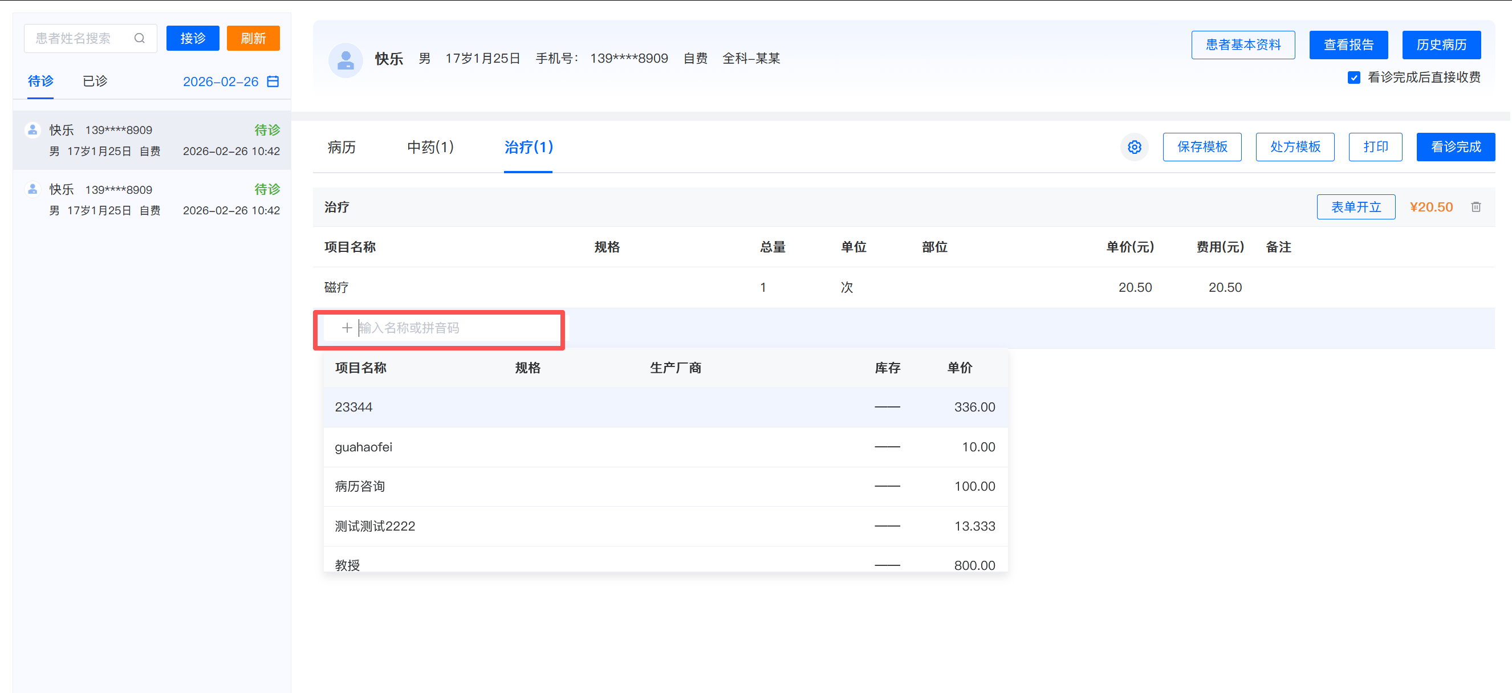The image size is (1512, 693).
Task: Uncheck 看诊完成后直接收费 checkbox
Action: pos(1354,78)
